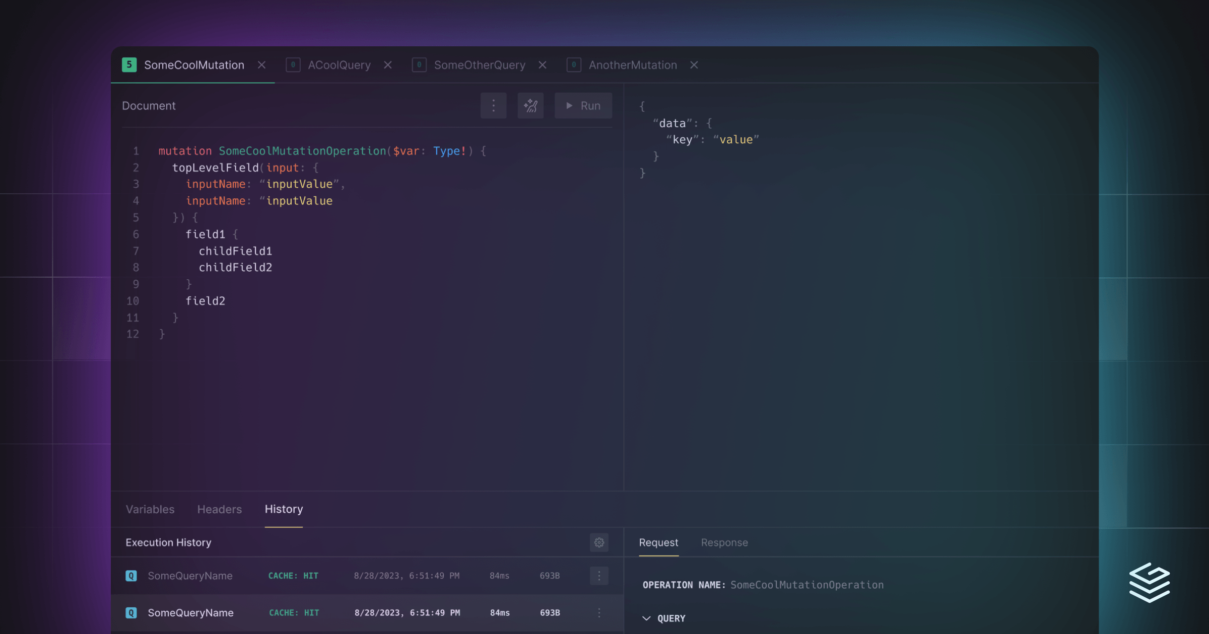The height and width of the screenshot is (634, 1209).
Task: Click 84ms duration in the highlighted history row
Action: click(x=500, y=613)
